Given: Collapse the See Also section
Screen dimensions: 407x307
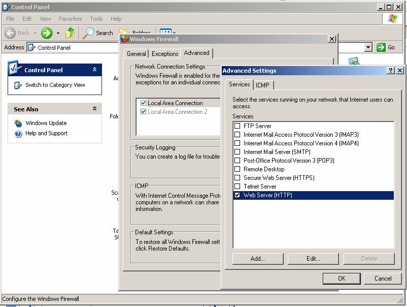Looking at the screenshot, I should coord(94,109).
